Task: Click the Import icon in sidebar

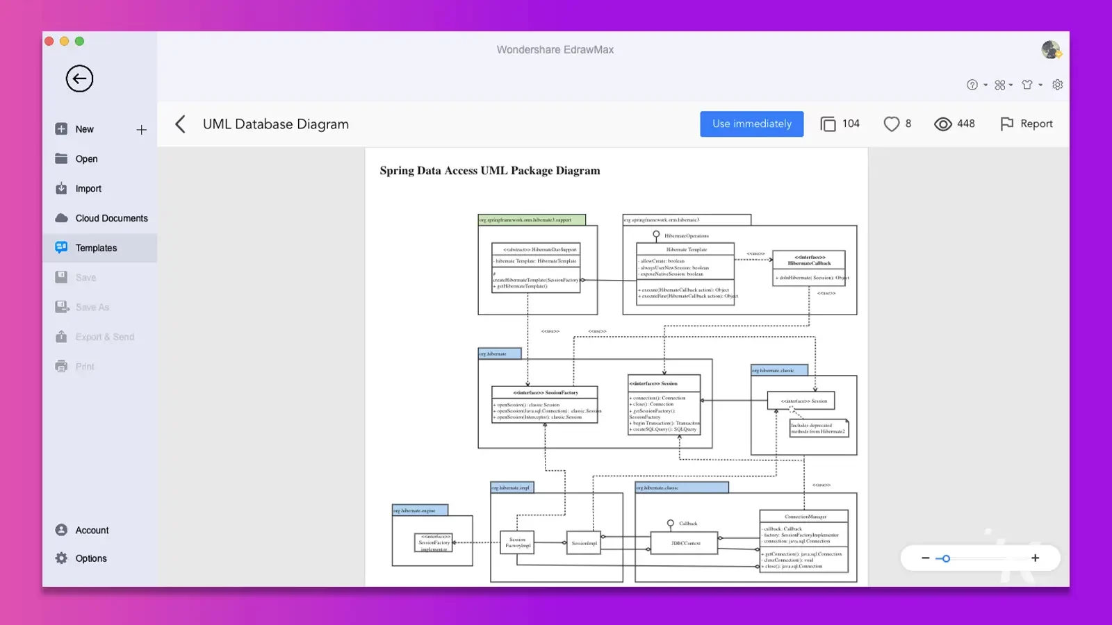Action: pyautogui.click(x=61, y=188)
